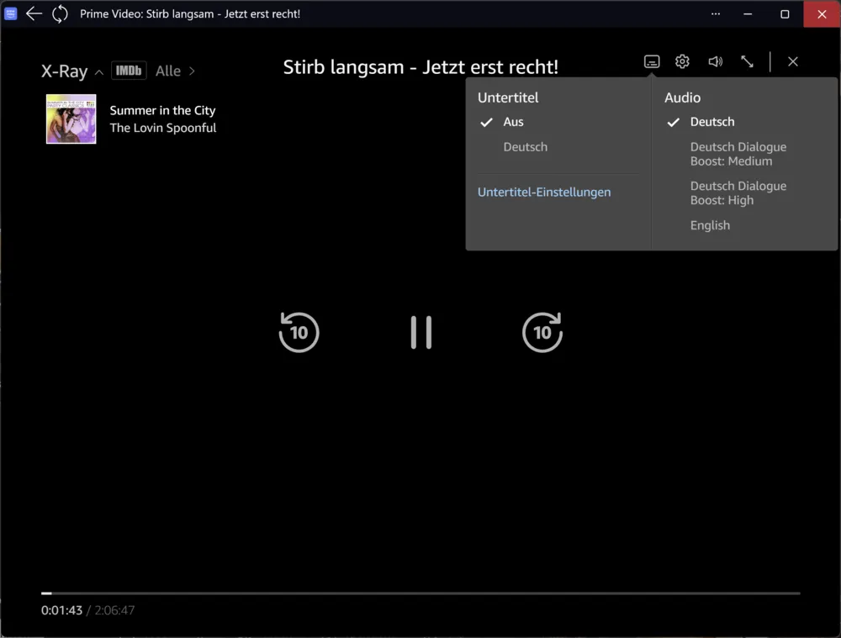Select Deutsch subtitles

(525, 147)
